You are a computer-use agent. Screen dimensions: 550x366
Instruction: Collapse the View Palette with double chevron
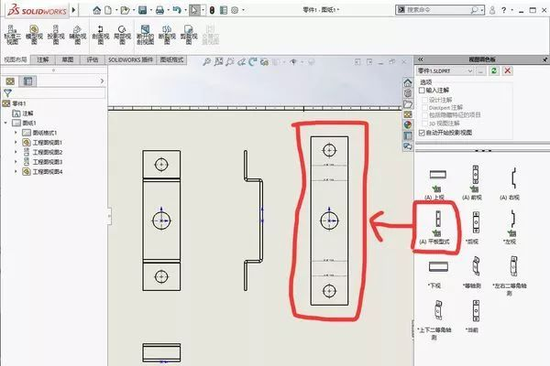tap(421, 59)
